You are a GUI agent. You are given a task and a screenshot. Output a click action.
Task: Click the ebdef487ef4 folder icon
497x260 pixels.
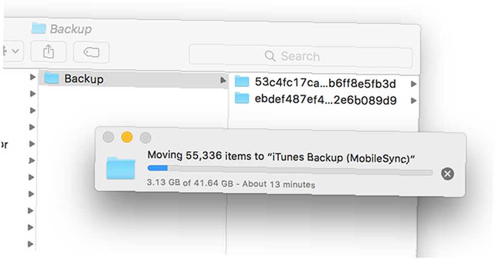tap(242, 98)
